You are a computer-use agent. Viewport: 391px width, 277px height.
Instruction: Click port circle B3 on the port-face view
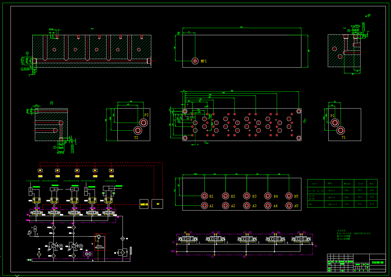(x=247, y=196)
